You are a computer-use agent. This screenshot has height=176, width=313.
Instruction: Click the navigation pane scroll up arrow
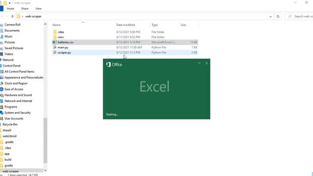[x=45, y=24]
